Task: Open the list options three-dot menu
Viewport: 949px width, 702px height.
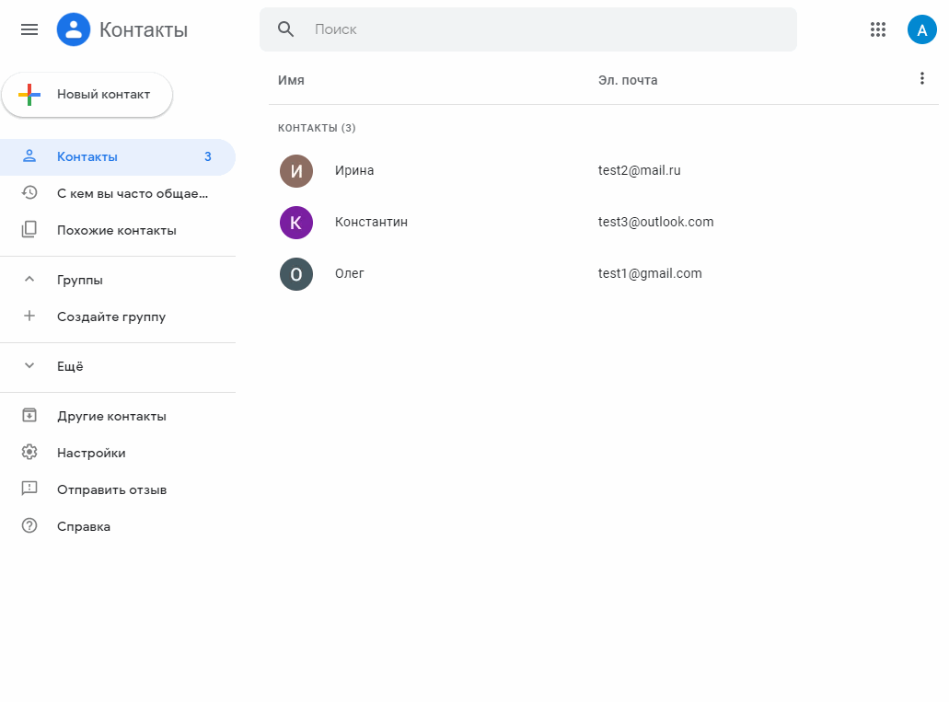Action: pyautogui.click(x=921, y=79)
